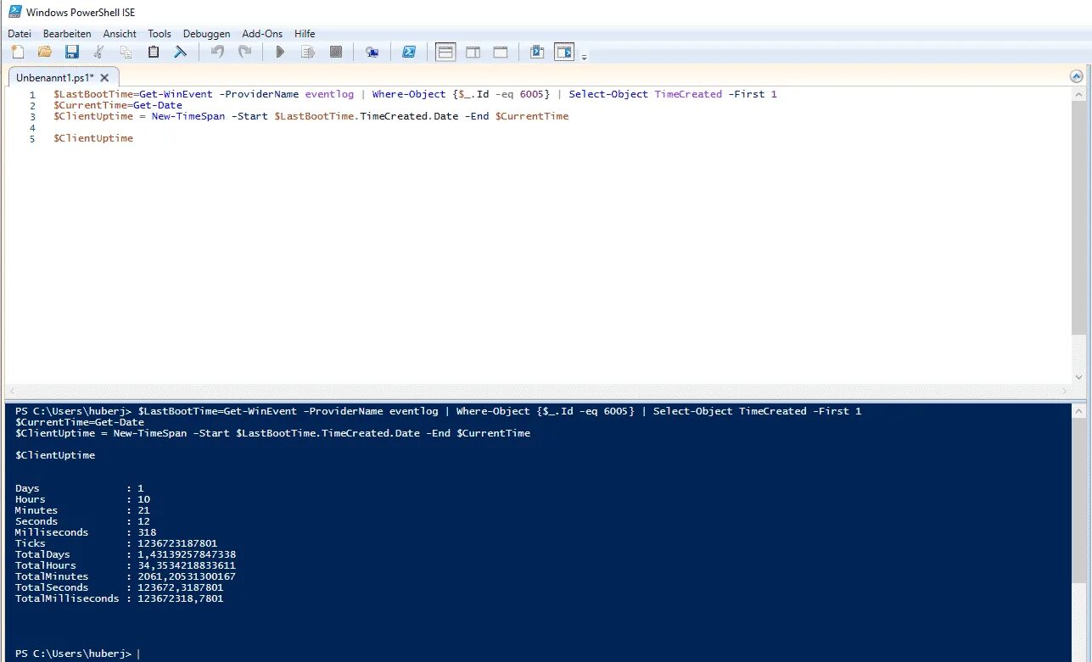Stop operation square icon
The image size is (1092, 662).
(x=336, y=53)
